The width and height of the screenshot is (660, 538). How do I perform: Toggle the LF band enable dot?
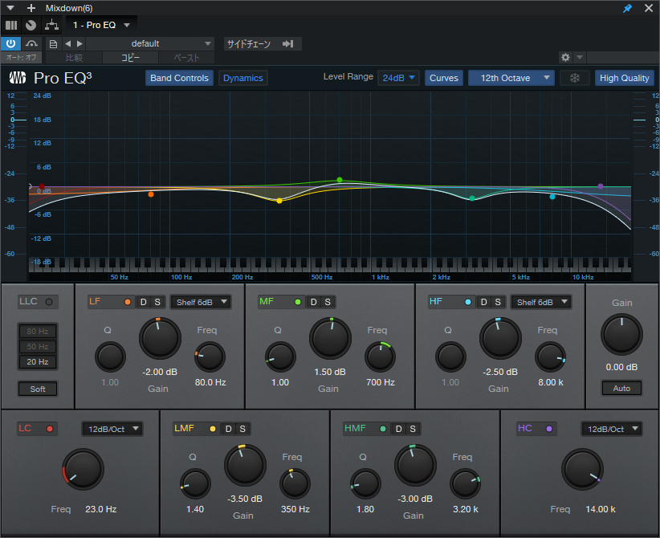(128, 302)
